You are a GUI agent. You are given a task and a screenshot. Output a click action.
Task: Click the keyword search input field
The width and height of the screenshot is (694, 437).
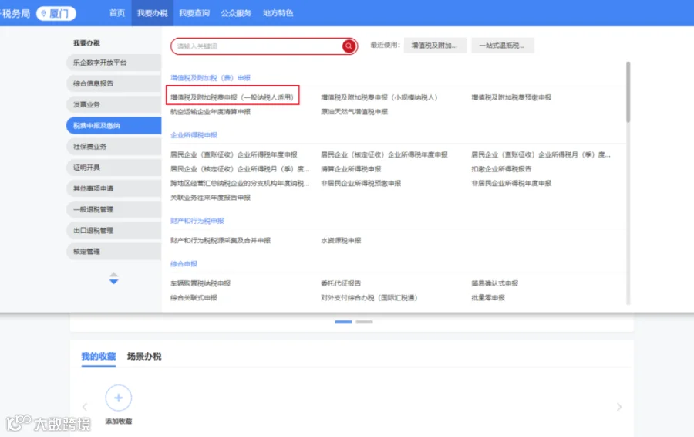point(257,46)
